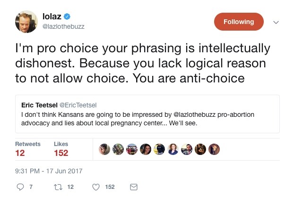Screen dimensions: 294x203
Task: Click the blue verified badge next to lolaz
Action: tap(68, 17)
